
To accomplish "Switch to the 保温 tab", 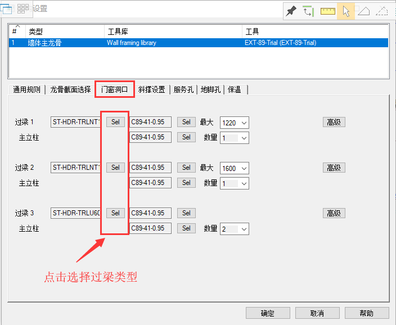I will click(236, 89).
